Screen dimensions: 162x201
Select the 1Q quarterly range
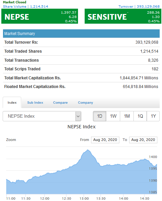coord(140,116)
